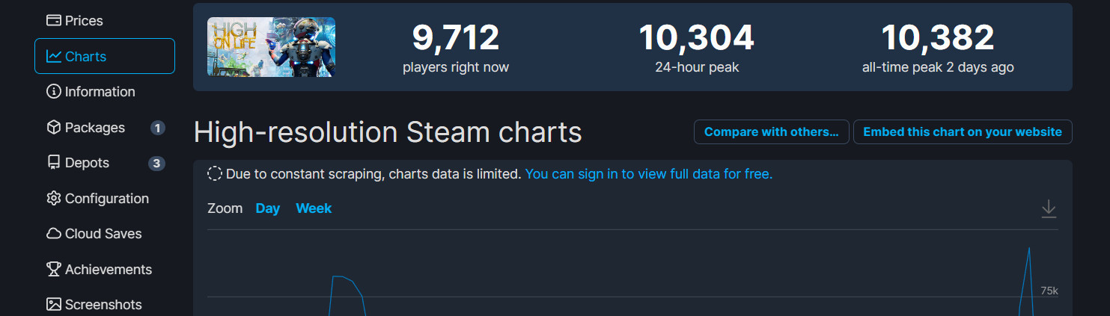
Task: Click the Packages count badge showing 1
Action: pos(157,128)
